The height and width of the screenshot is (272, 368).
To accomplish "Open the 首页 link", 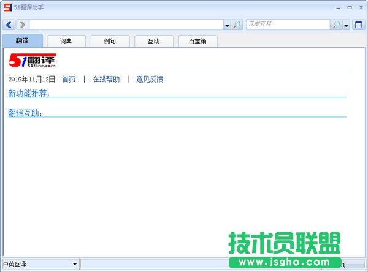I will point(69,79).
